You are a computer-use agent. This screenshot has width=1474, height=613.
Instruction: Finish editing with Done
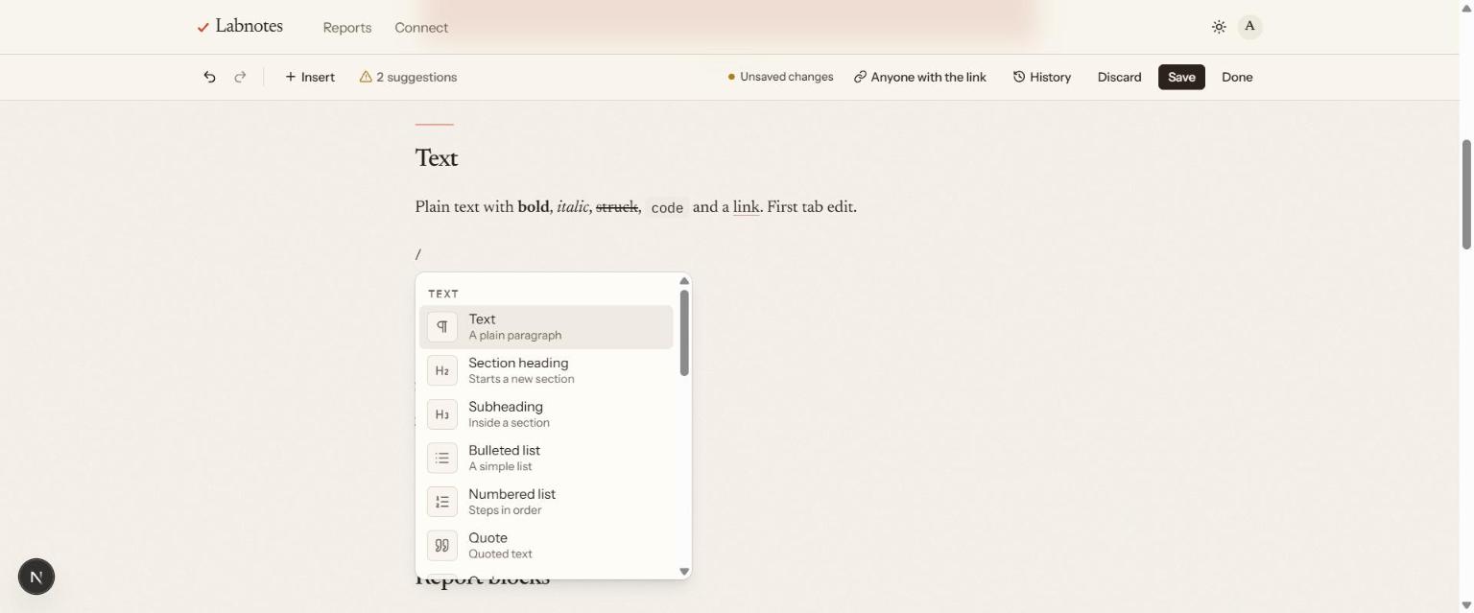point(1237,77)
